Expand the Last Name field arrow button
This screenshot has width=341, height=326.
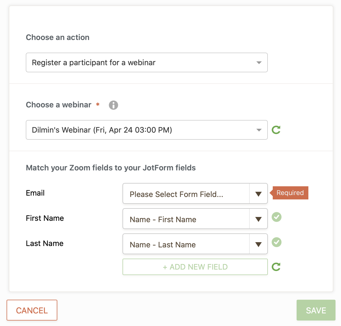coord(258,244)
